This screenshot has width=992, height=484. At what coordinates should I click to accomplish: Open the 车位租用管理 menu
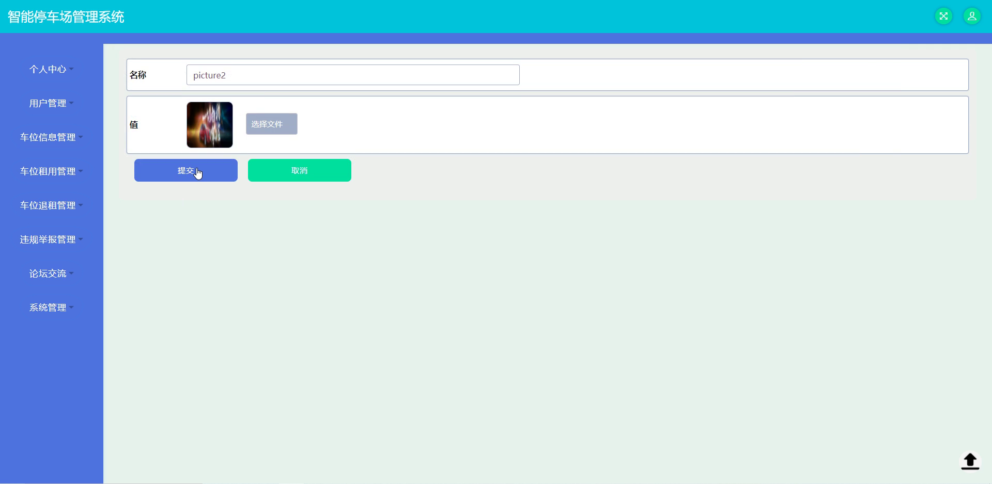(52, 171)
